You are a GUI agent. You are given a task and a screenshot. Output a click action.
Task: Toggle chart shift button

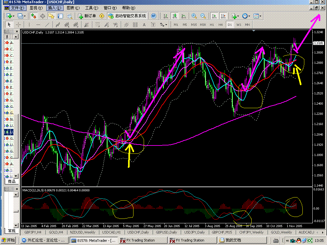click(x=223, y=16)
